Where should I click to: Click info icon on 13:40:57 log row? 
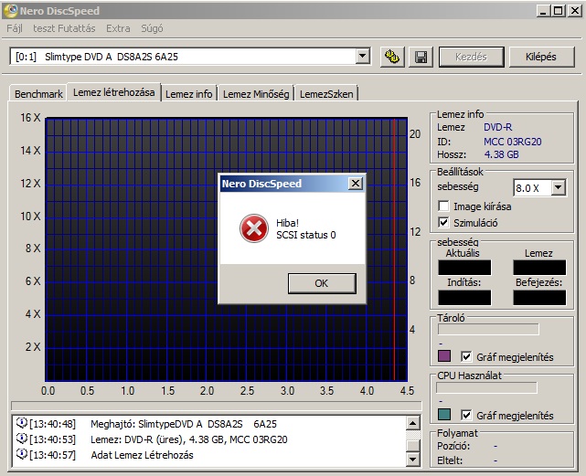tap(22, 454)
